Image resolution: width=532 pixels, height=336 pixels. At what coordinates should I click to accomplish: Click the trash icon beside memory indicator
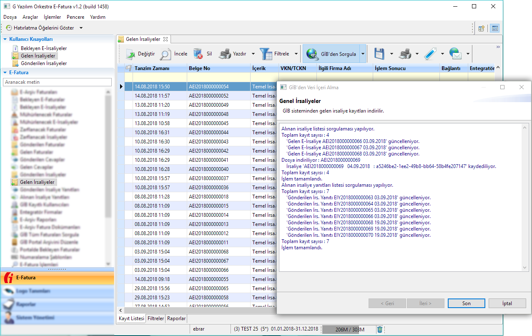pyautogui.click(x=380, y=329)
